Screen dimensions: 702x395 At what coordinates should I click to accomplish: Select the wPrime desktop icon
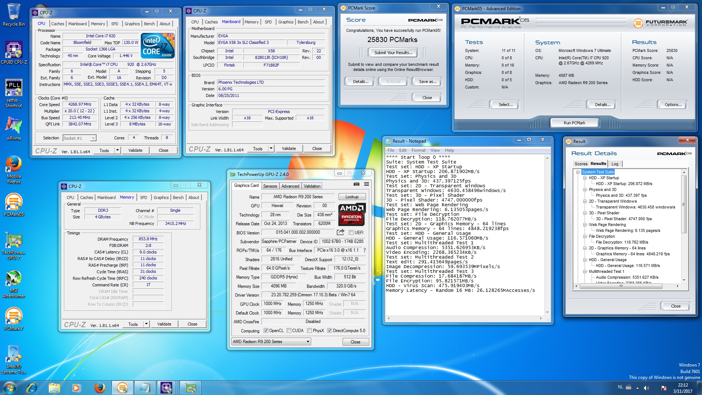pos(14,129)
